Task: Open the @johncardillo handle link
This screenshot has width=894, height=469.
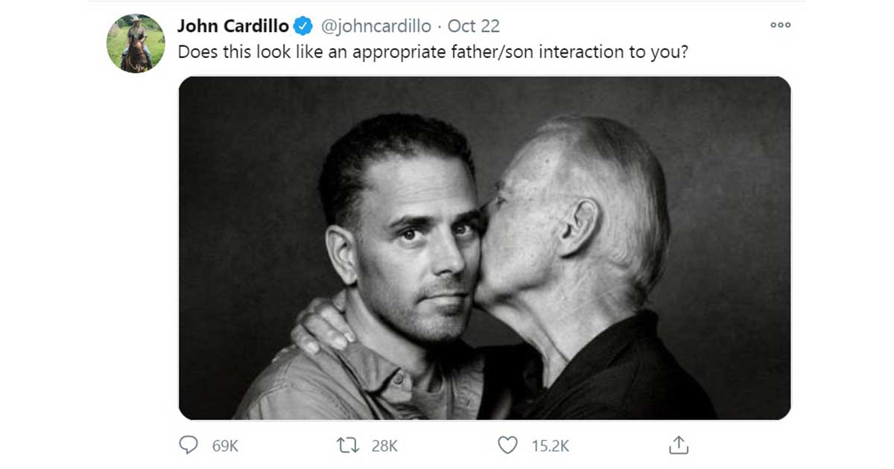Action: (375, 26)
